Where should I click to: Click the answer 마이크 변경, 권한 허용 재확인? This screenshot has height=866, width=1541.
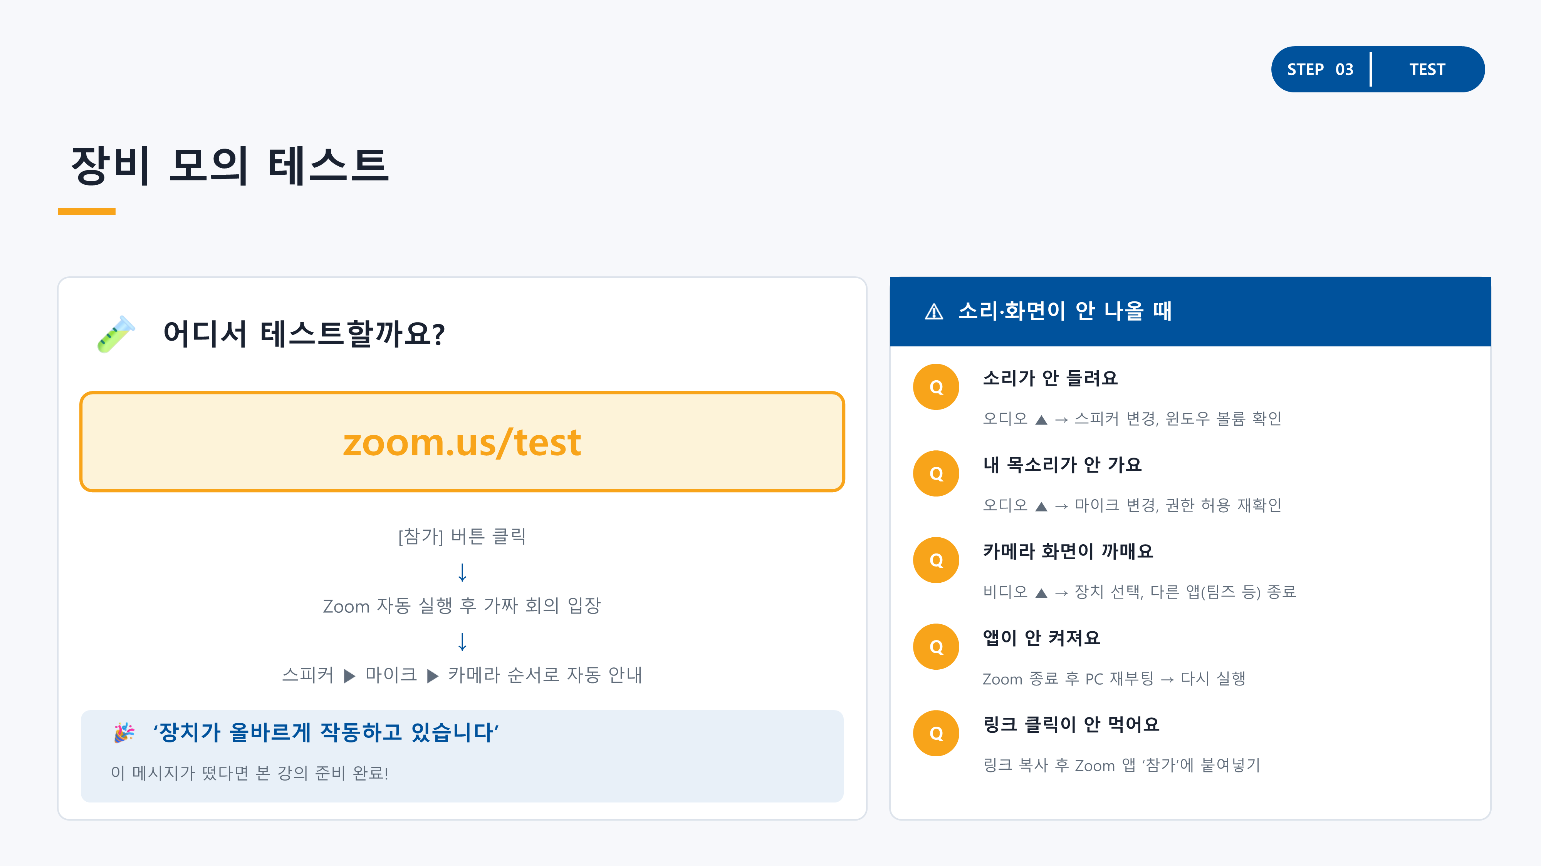coord(1178,505)
